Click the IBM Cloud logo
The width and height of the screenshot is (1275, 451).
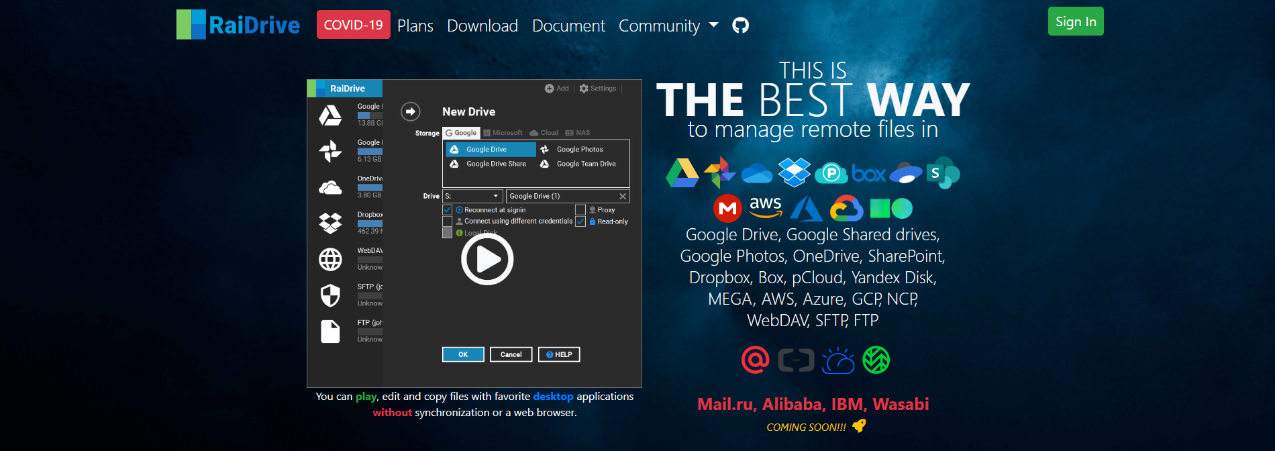point(838,360)
